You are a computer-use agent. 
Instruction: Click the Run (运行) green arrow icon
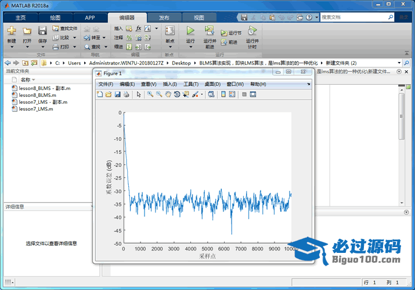coord(190,31)
